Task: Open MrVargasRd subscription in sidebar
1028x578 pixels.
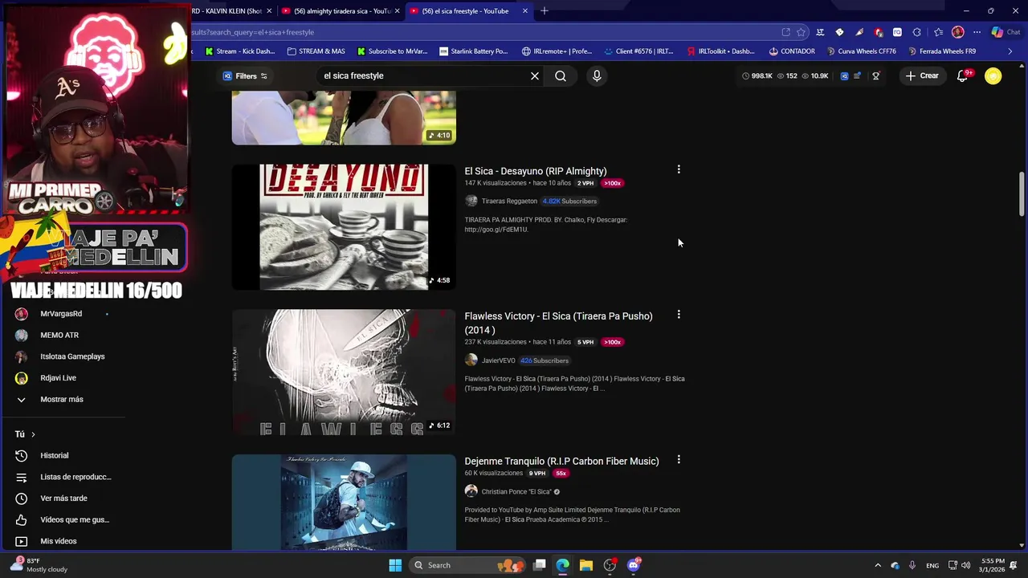Action: (x=61, y=314)
